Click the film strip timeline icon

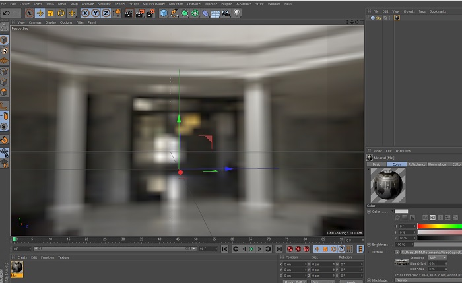click(360, 249)
